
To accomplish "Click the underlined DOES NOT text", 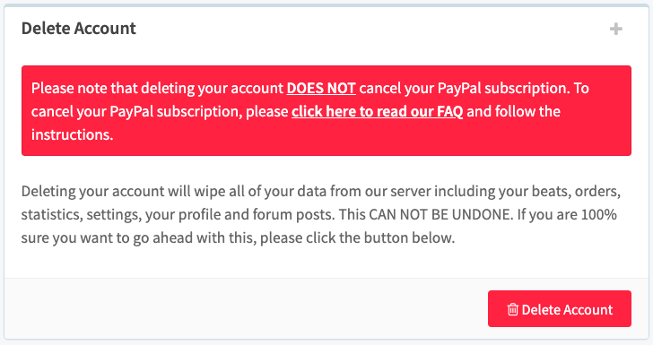I will tap(321, 88).
